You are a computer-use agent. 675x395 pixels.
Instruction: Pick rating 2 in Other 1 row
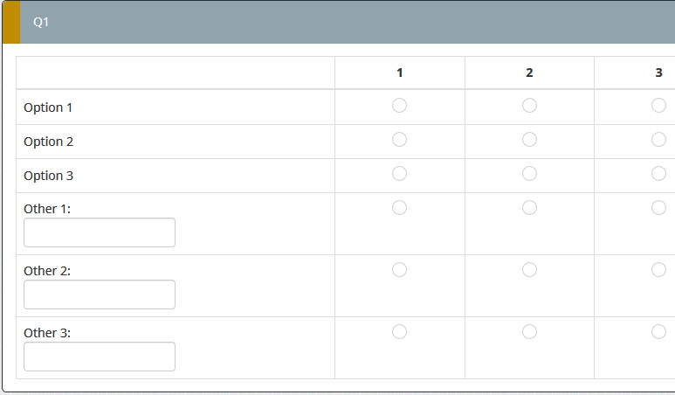point(529,208)
